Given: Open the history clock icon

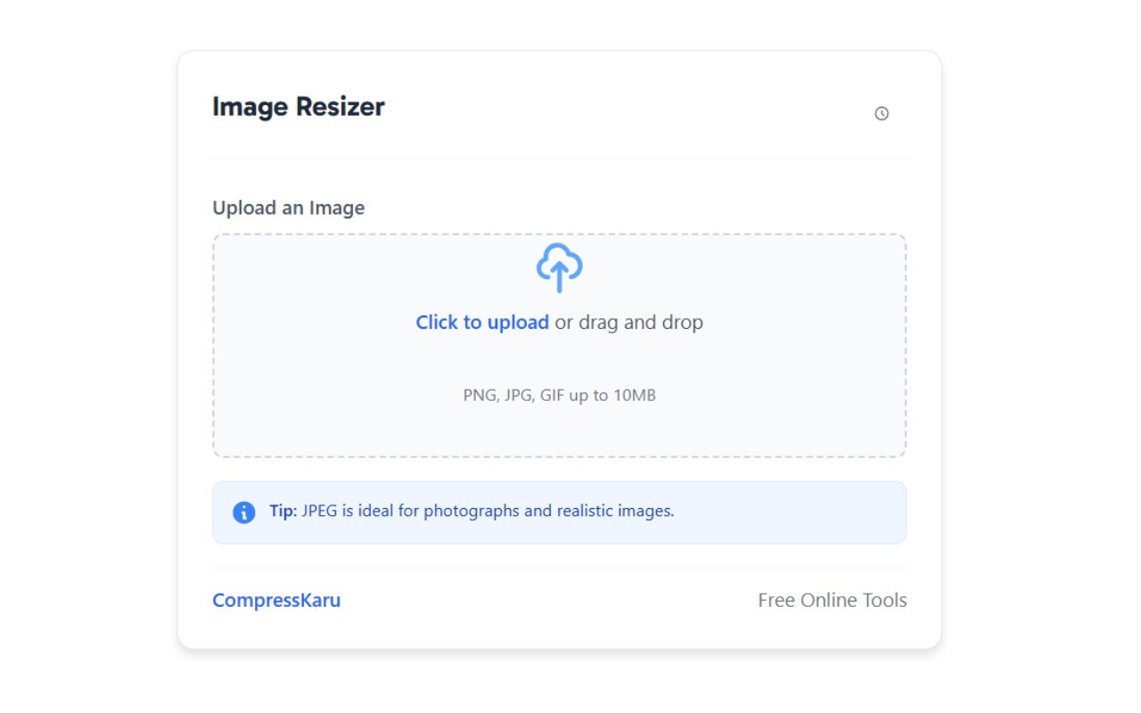Looking at the screenshot, I should [x=882, y=113].
